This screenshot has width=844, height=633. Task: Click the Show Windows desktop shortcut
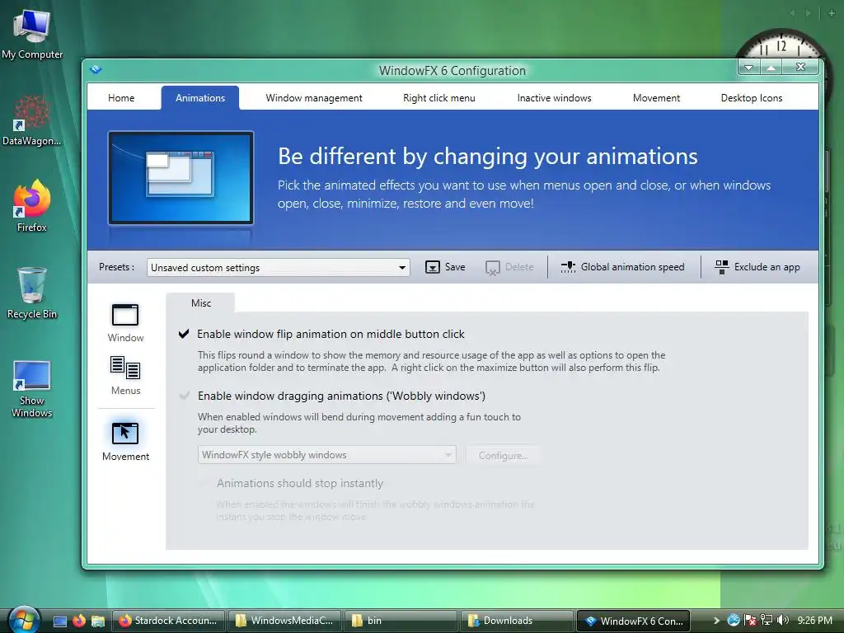pos(32,389)
